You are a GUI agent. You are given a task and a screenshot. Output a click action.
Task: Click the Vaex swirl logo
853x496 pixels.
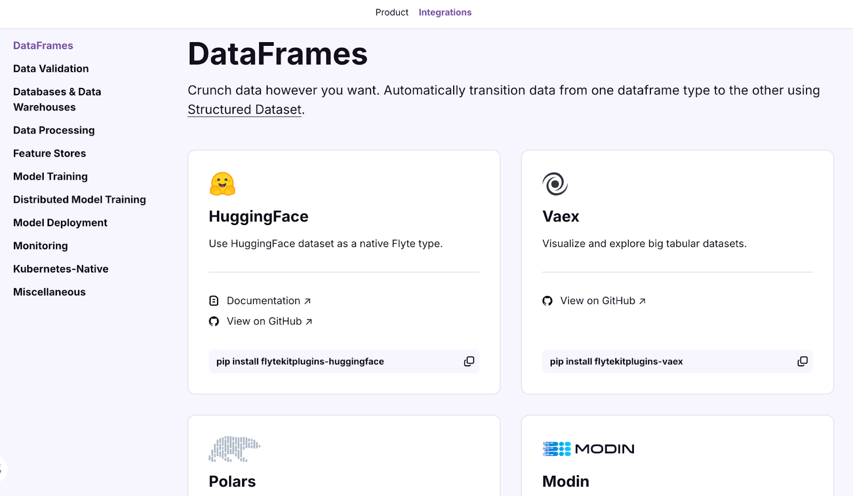[555, 184]
